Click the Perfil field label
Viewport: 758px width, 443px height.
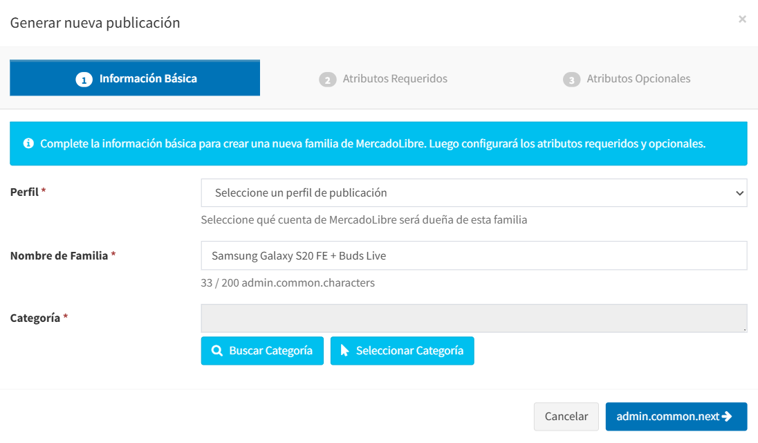(24, 192)
